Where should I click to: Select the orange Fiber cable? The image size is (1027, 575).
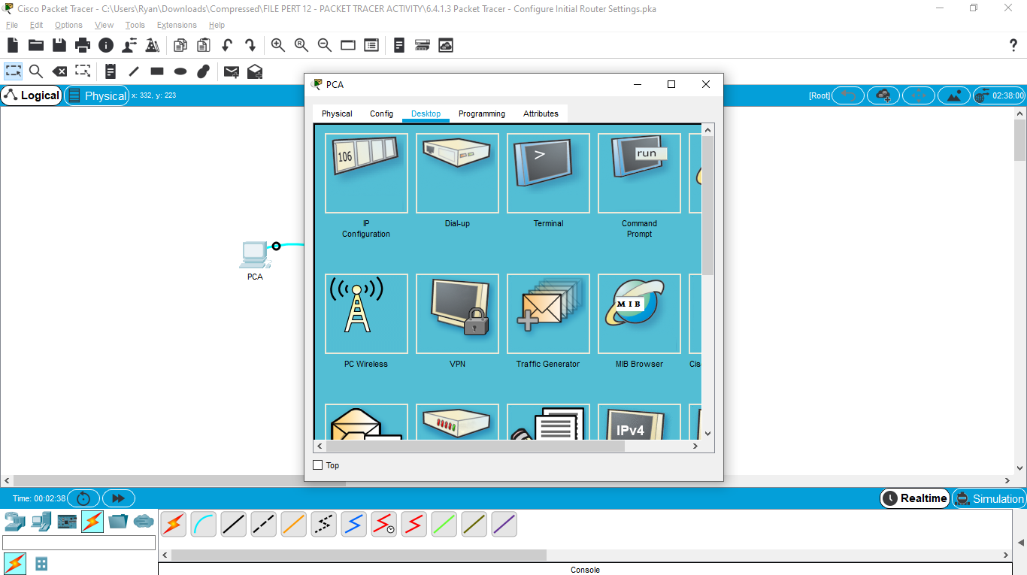pyautogui.click(x=294, y=524)
